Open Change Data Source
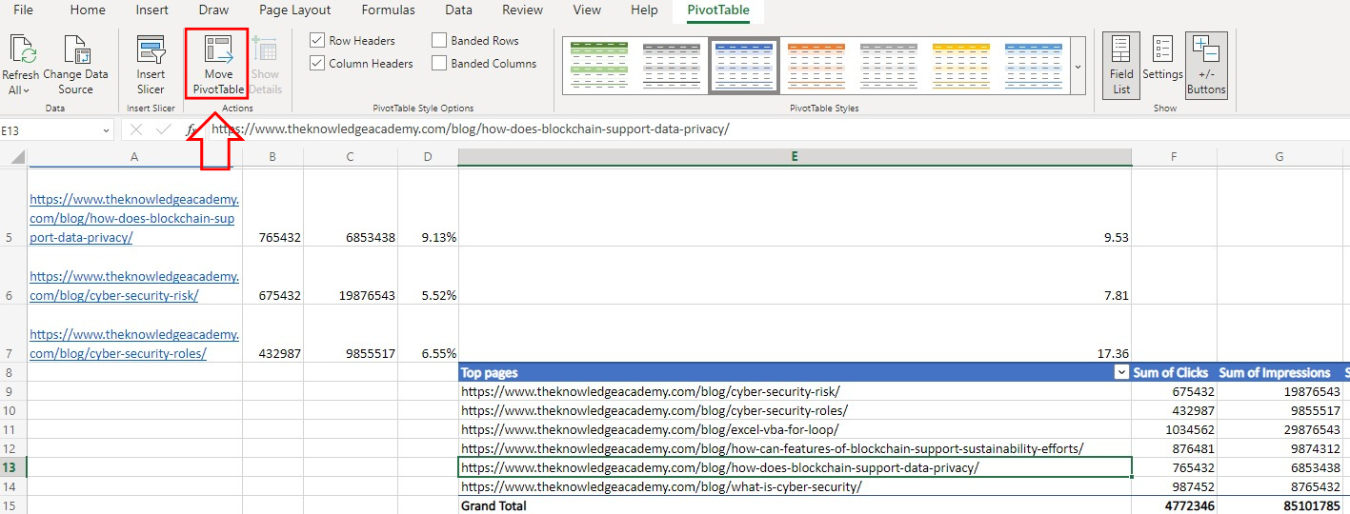 pos(75,65)
